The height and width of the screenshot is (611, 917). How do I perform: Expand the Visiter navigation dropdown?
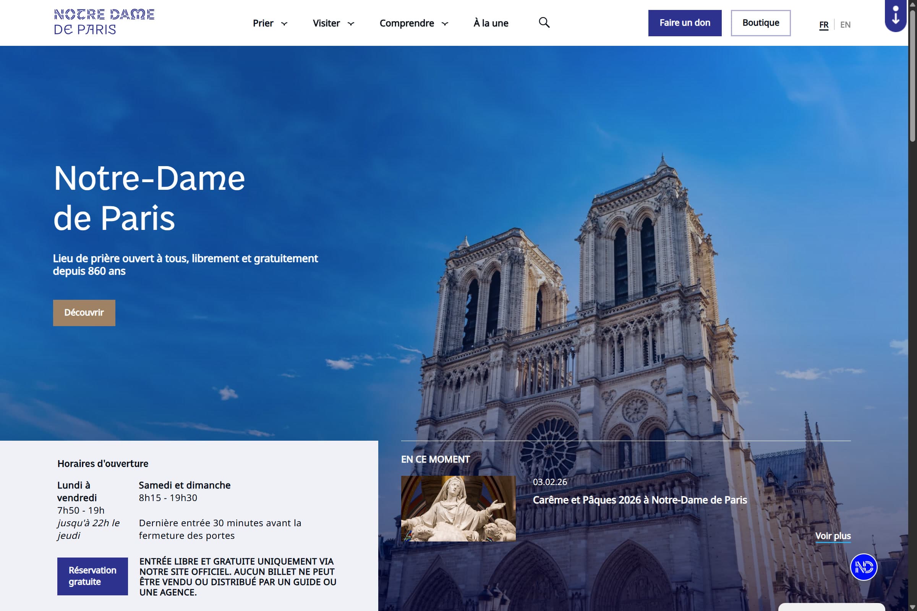tap(333, 23)
